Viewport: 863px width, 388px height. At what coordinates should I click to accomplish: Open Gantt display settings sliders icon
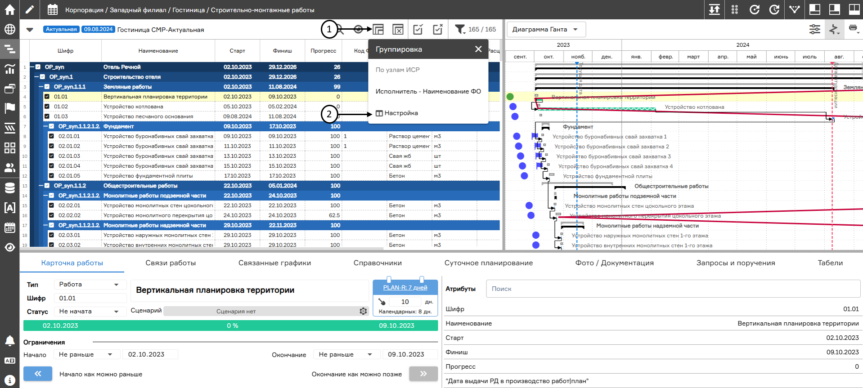click(815, 30)
